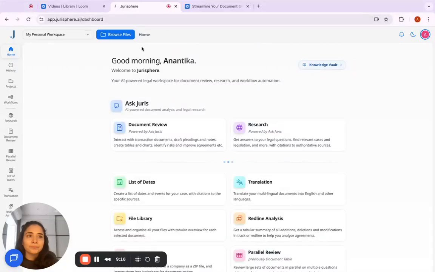The image size is (435, 272).
Task: Click the File Library folder icon
Action: (x=120, y=218)
